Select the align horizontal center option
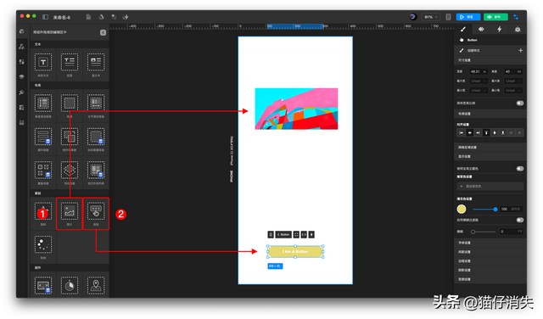This screenshot has width=543, height=319. 469,132
